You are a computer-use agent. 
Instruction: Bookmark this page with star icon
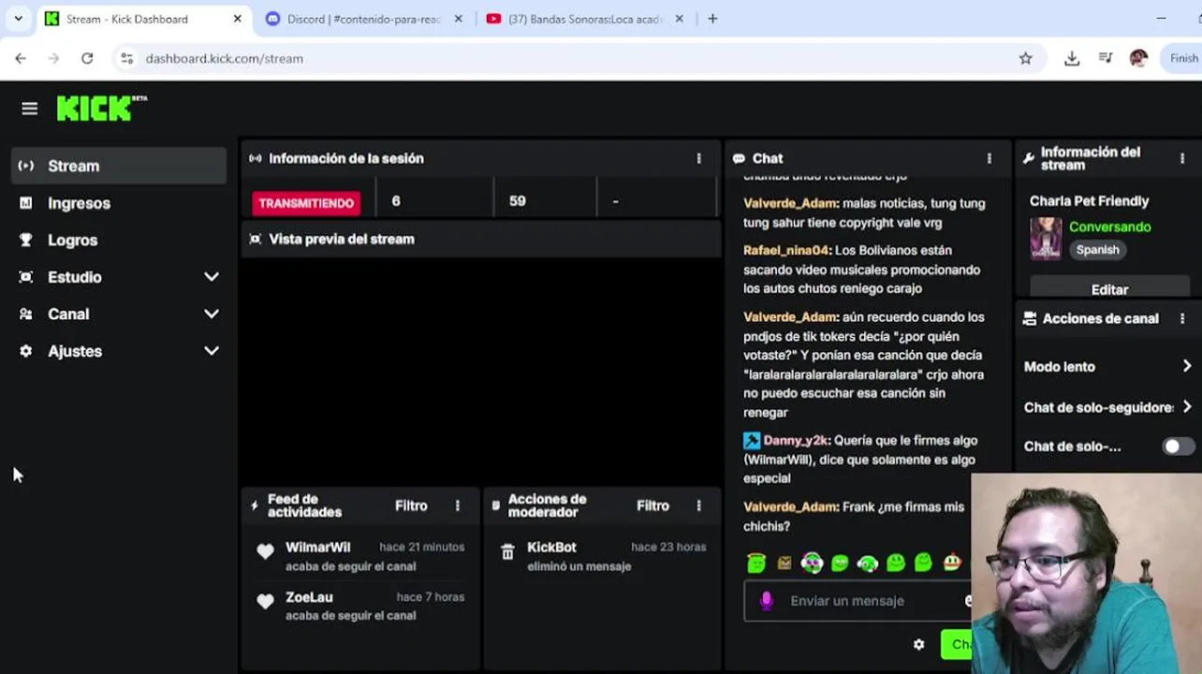(x=1026, y=58)
